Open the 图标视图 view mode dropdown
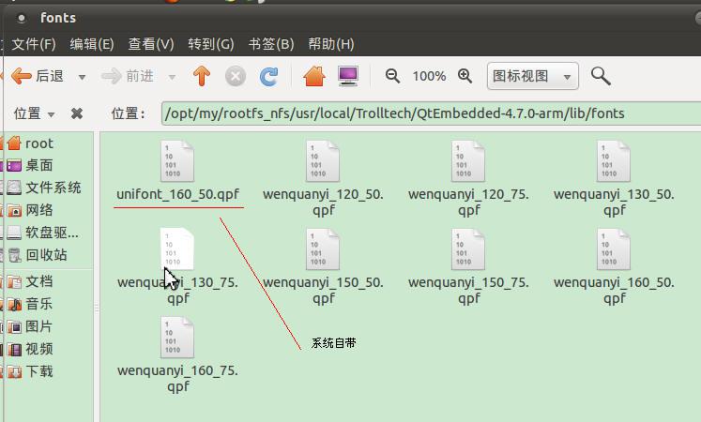 click(x=532, y=76)
